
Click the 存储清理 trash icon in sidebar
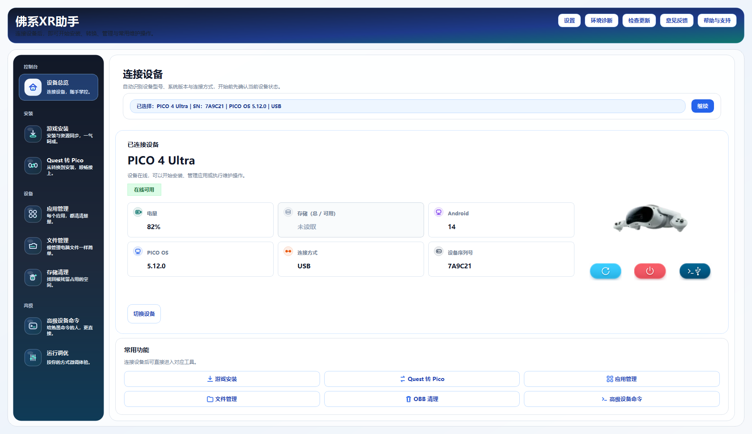click(x=33, y=278)
